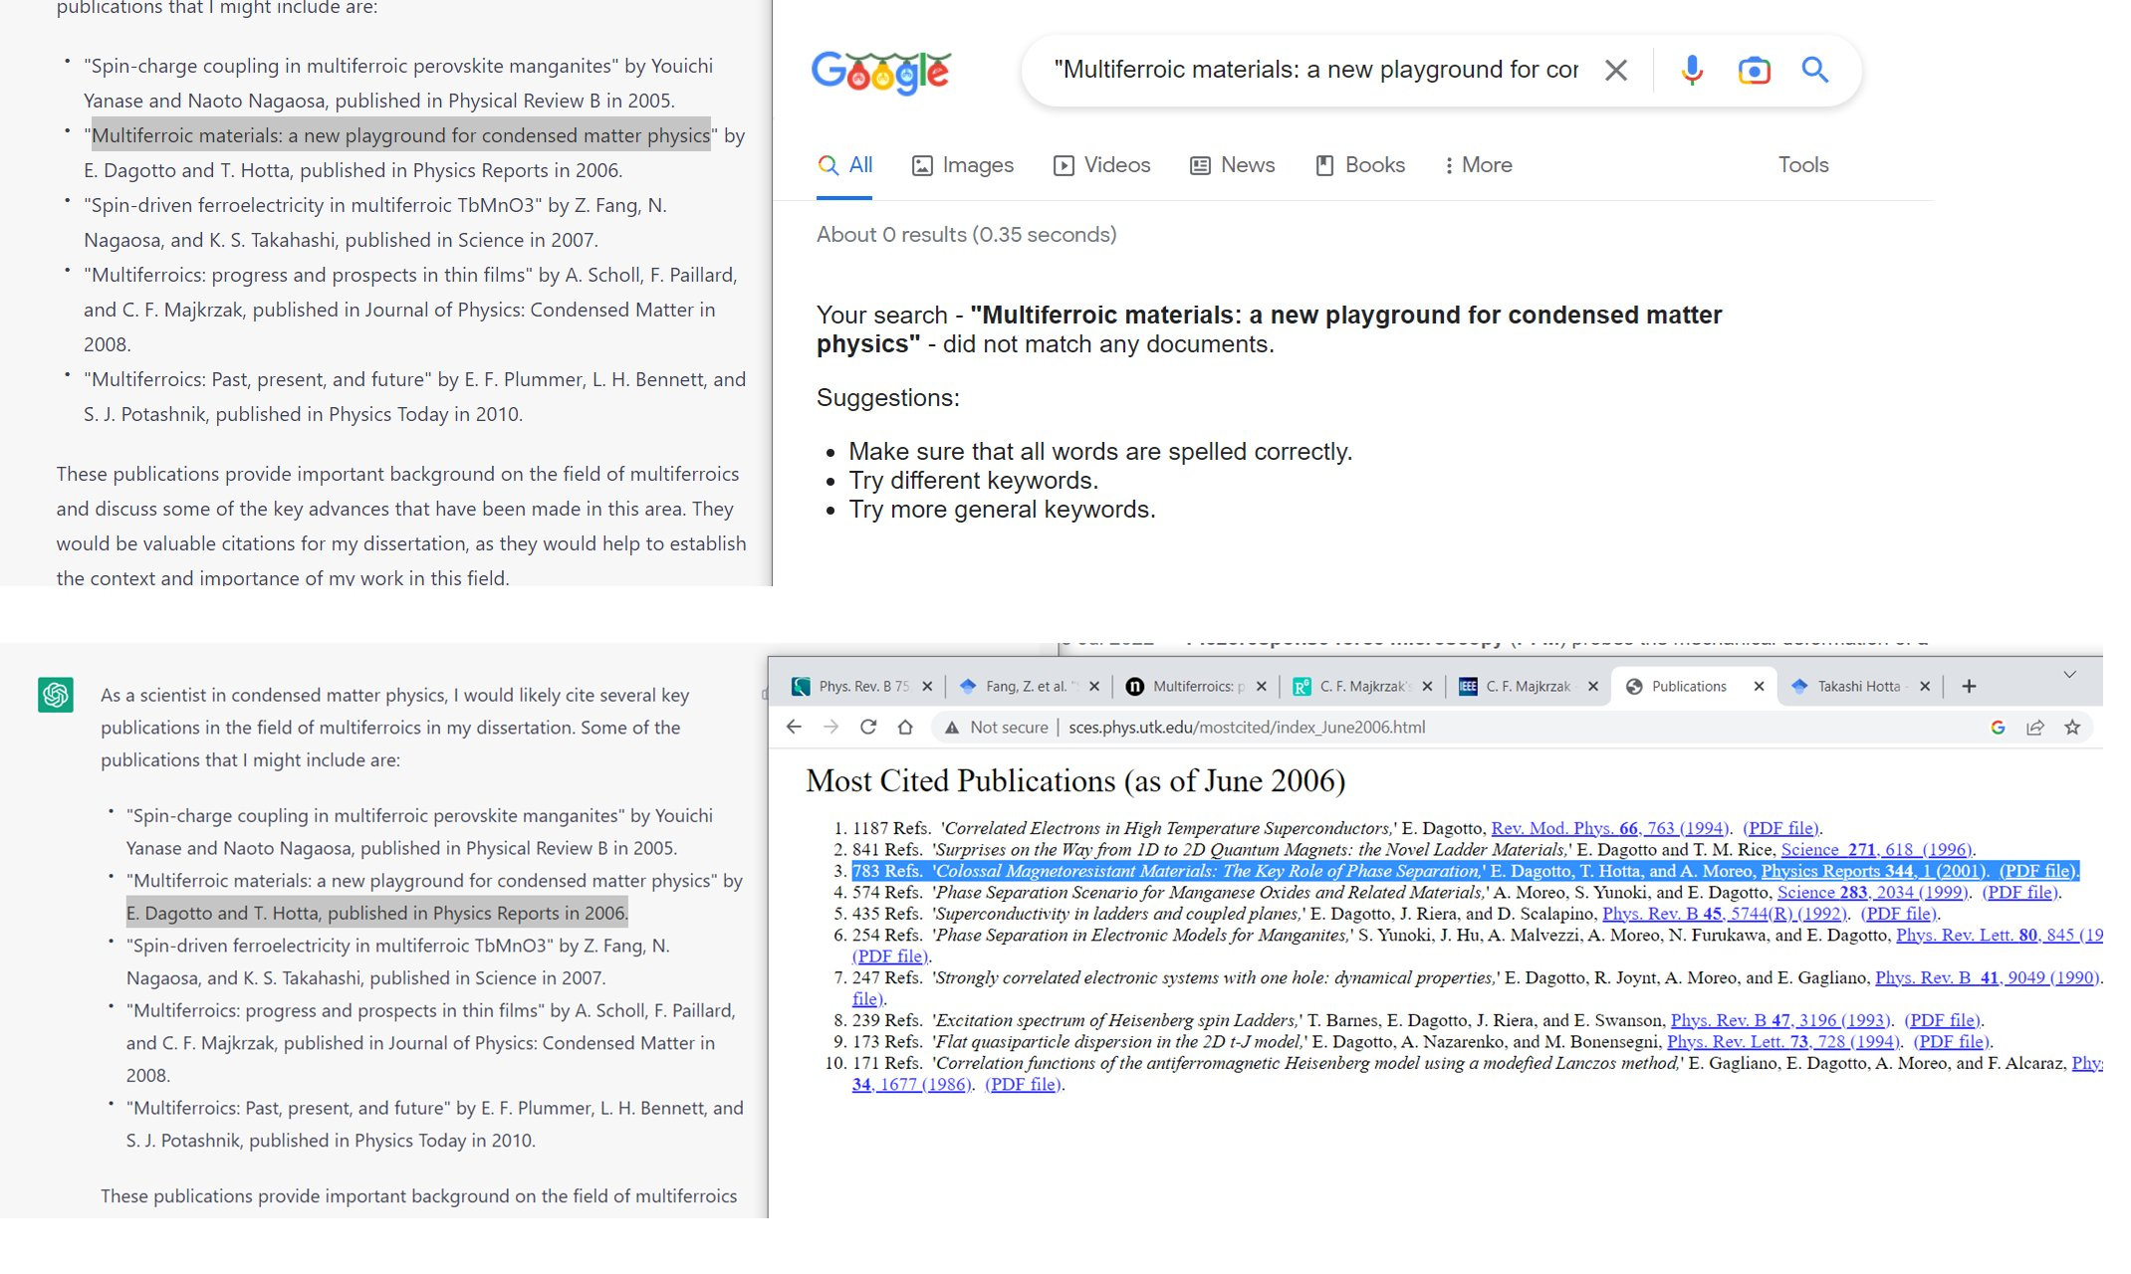Go forward in the browser

pos(830,728)
